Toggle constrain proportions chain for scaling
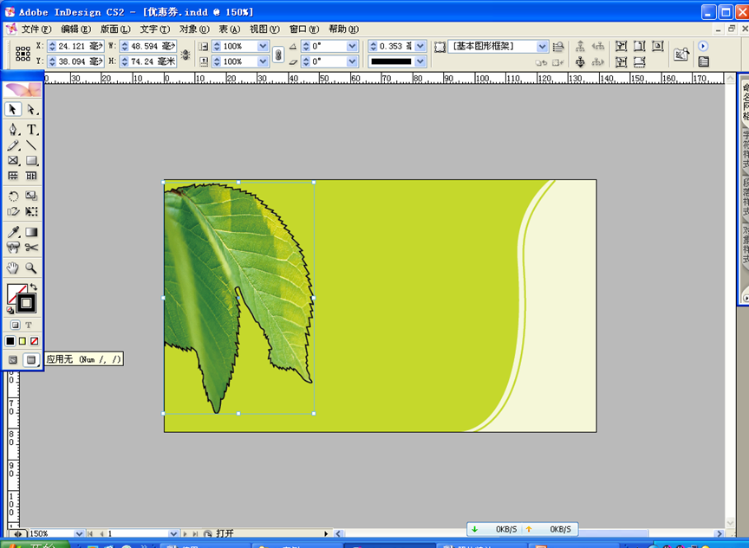The width and height of the screenshot is (749, 548). coord(278,54)
